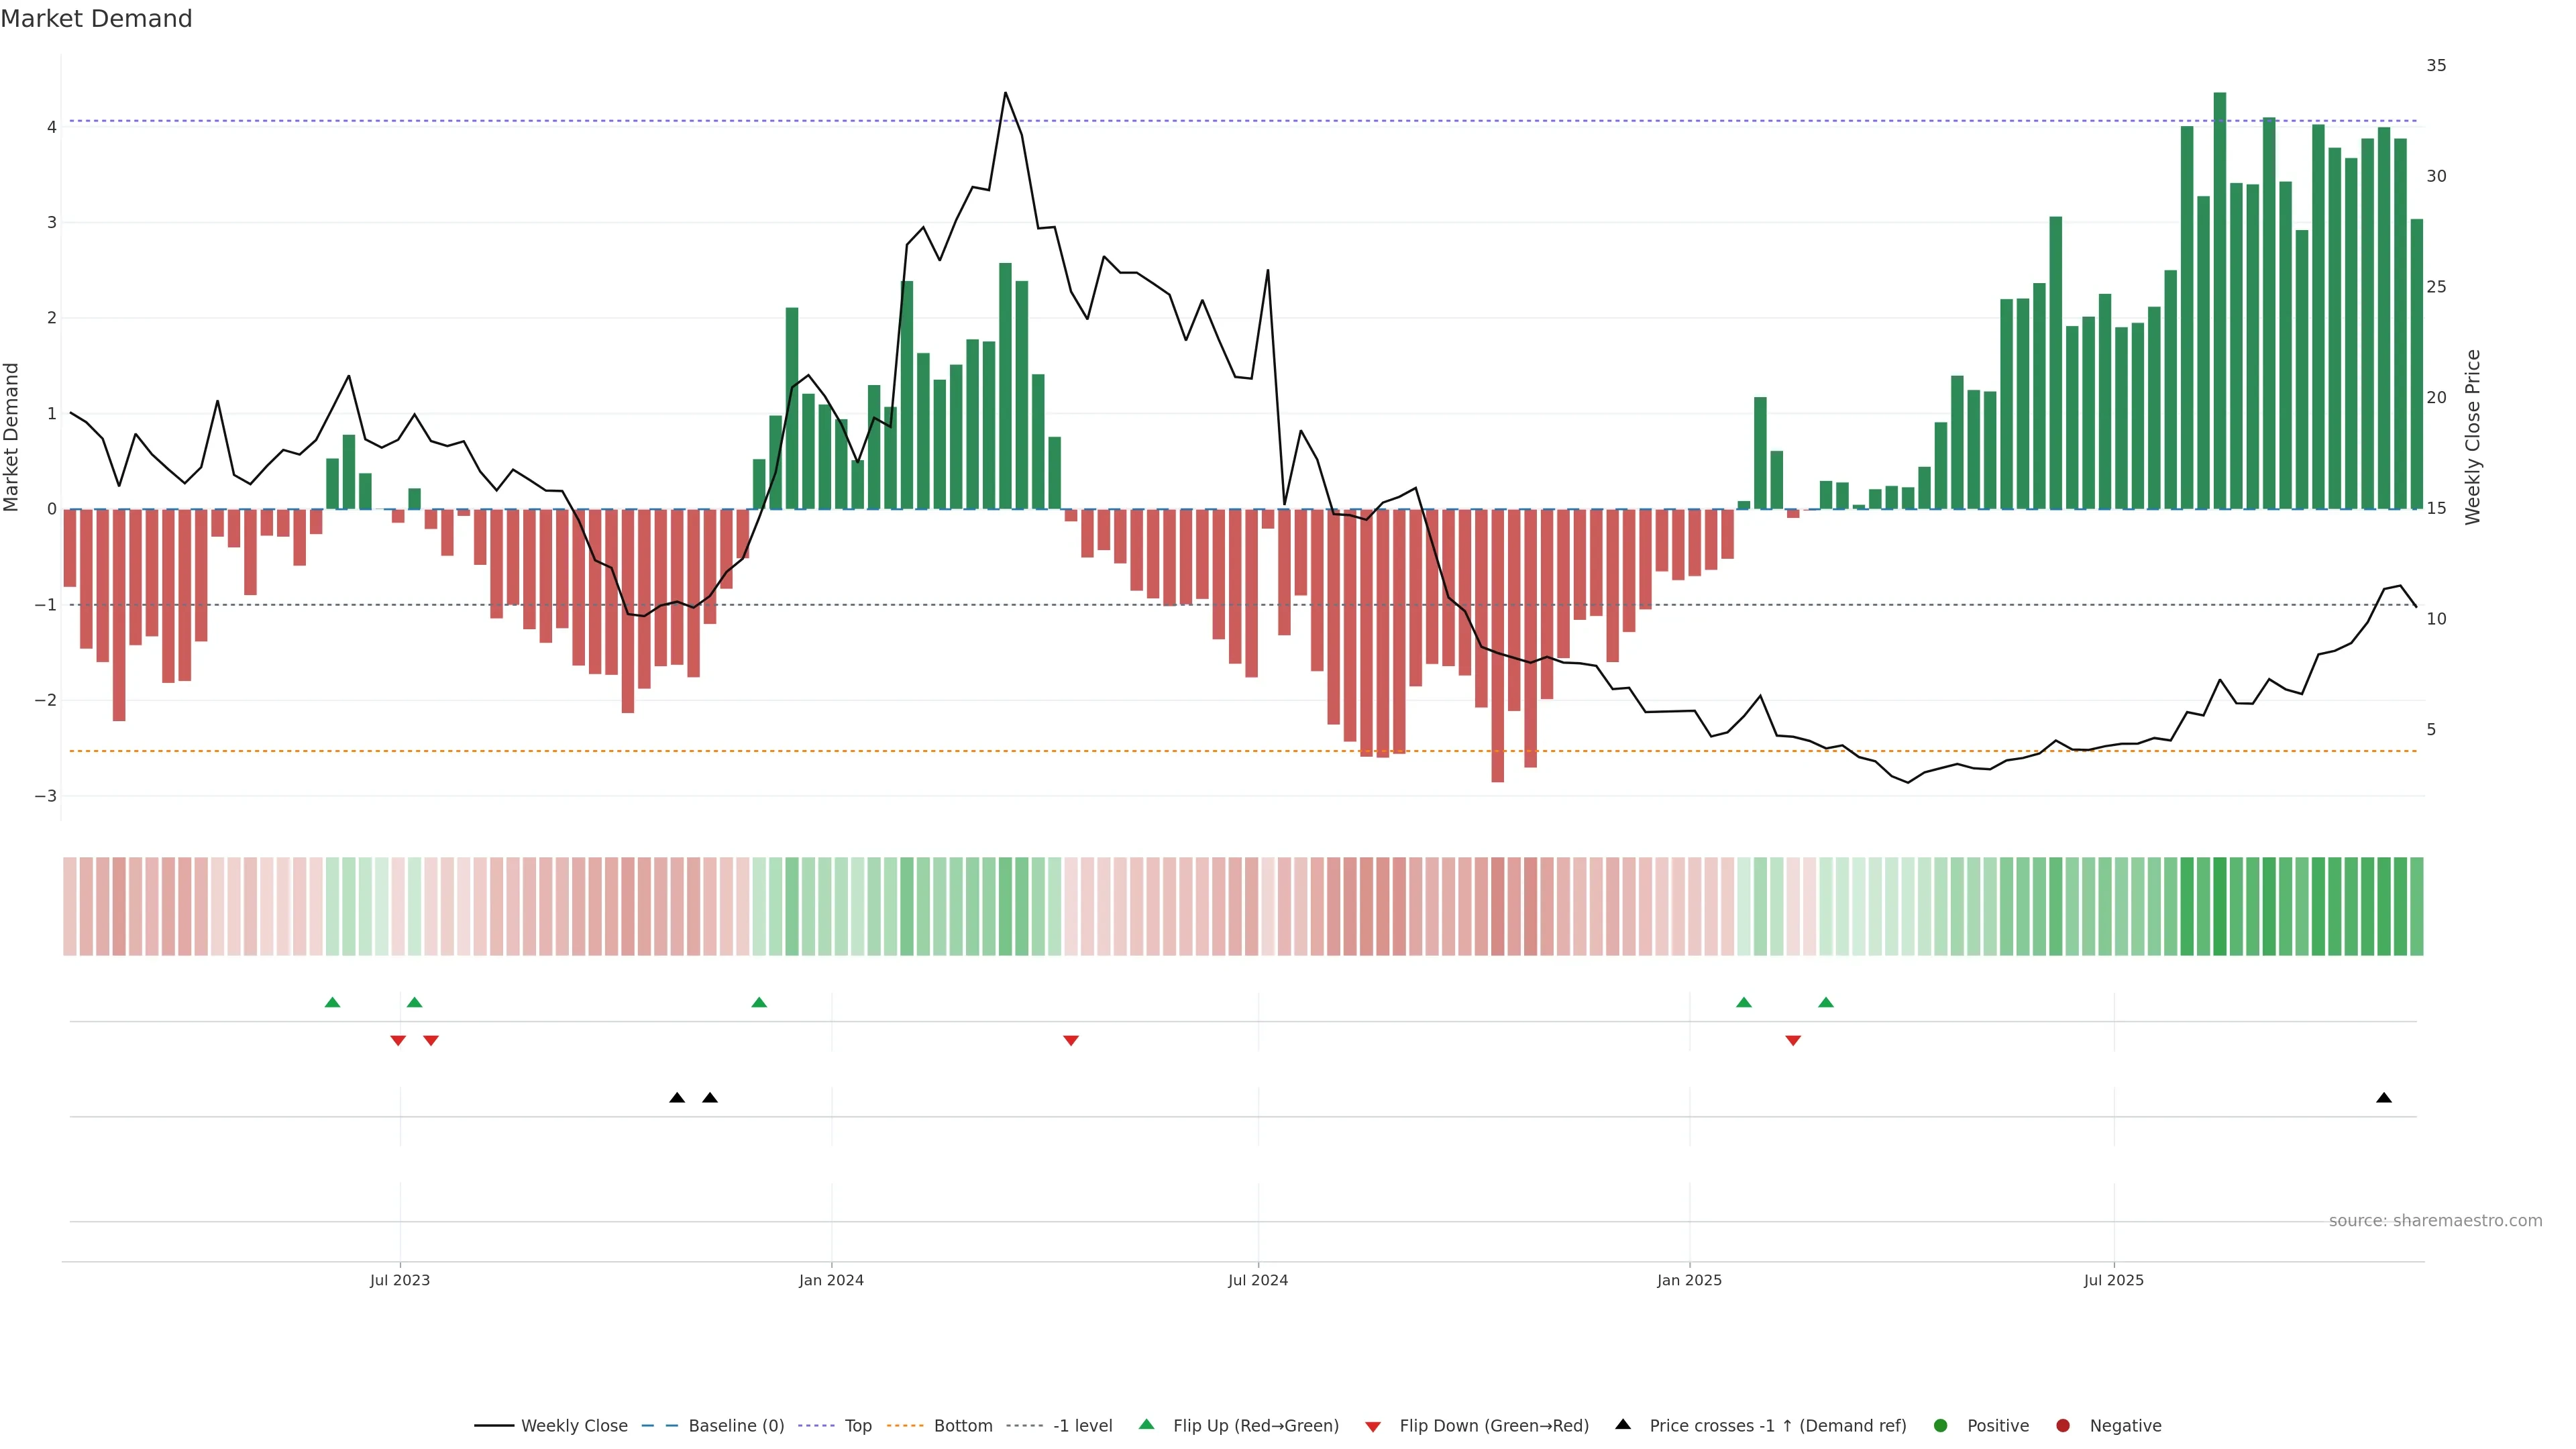This screenshot has width=2576, height=1449.
Task: Click the red flip-down marker after Jan 2024
Action: coord(1071,1041)
